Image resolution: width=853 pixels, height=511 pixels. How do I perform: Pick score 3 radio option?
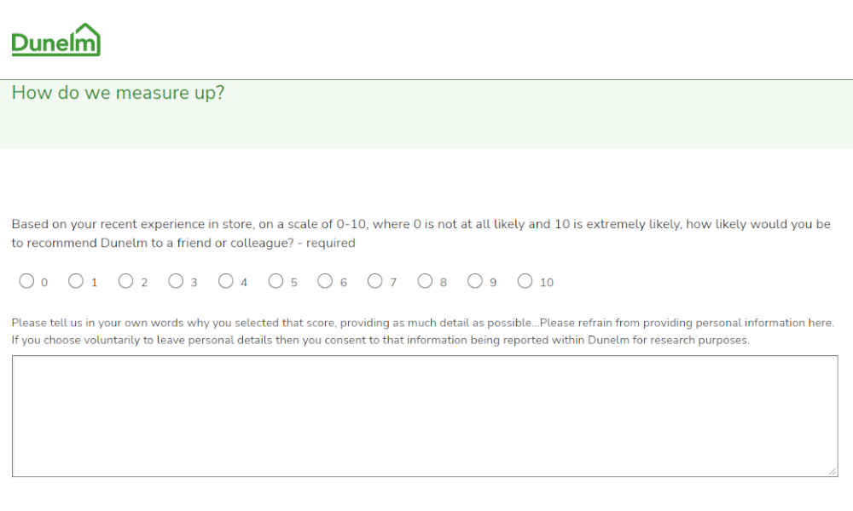point(176,281)
